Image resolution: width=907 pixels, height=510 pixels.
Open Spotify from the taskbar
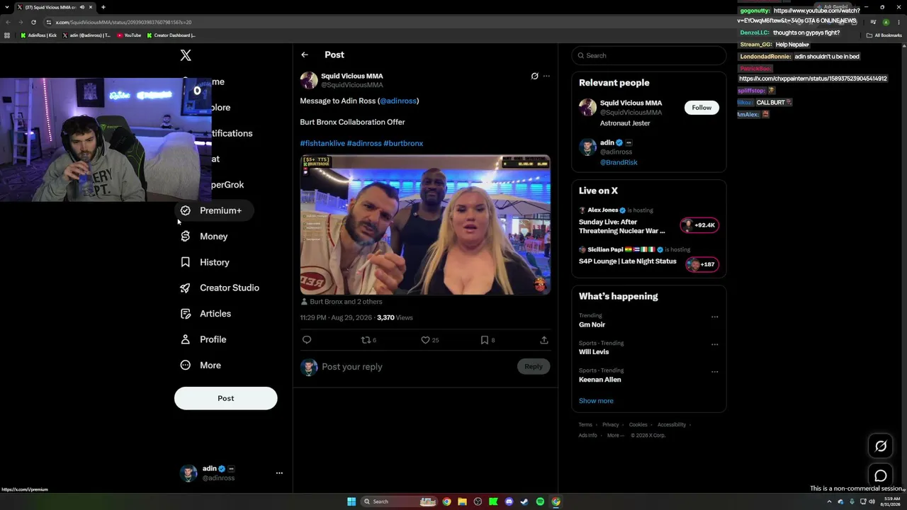[x=540, y=501]
